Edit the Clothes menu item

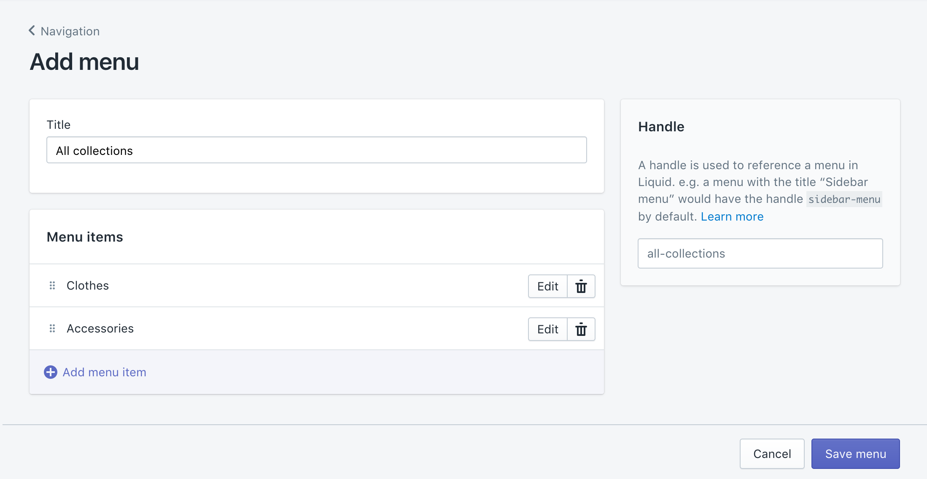[x=547, y=287]
